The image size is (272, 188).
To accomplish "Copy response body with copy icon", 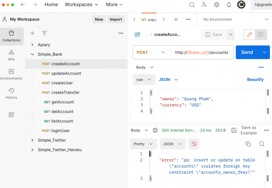I will pyautogui.click(x=248, y=144).
